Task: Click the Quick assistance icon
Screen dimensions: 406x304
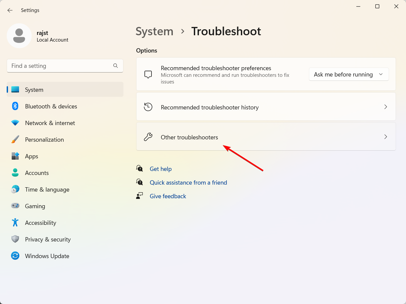Action: pos(140,182)
